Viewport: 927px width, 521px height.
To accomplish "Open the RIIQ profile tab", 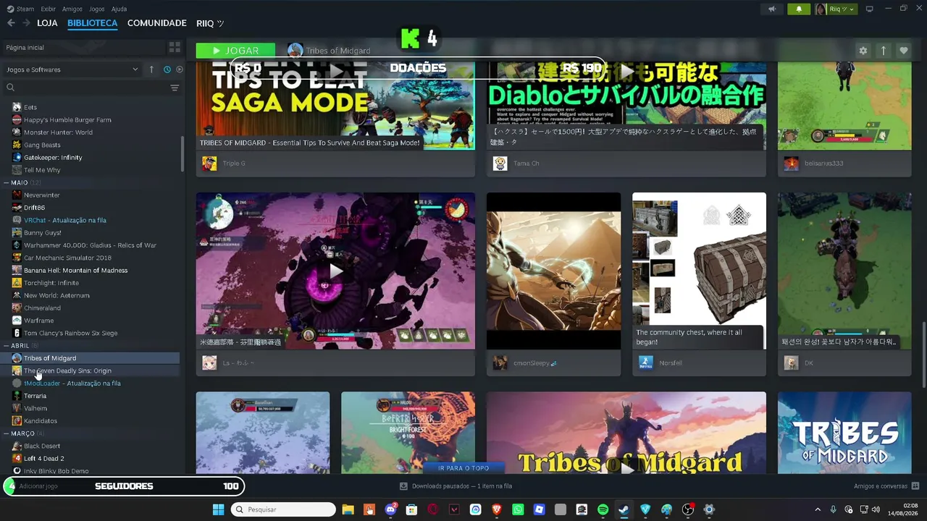I will [210, 23].
